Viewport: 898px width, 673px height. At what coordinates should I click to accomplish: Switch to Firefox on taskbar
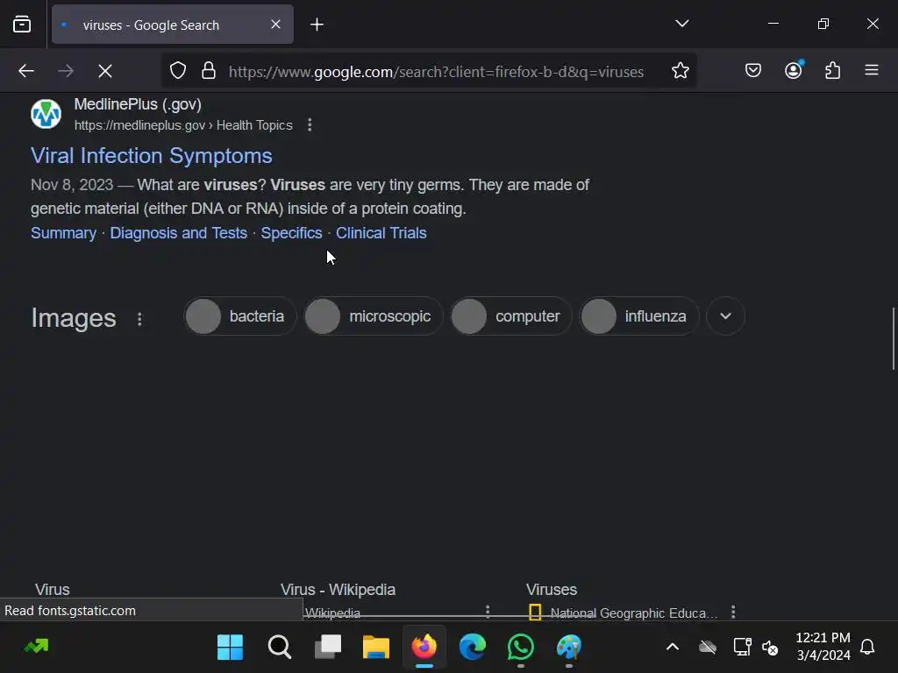(x=424, y=648)
